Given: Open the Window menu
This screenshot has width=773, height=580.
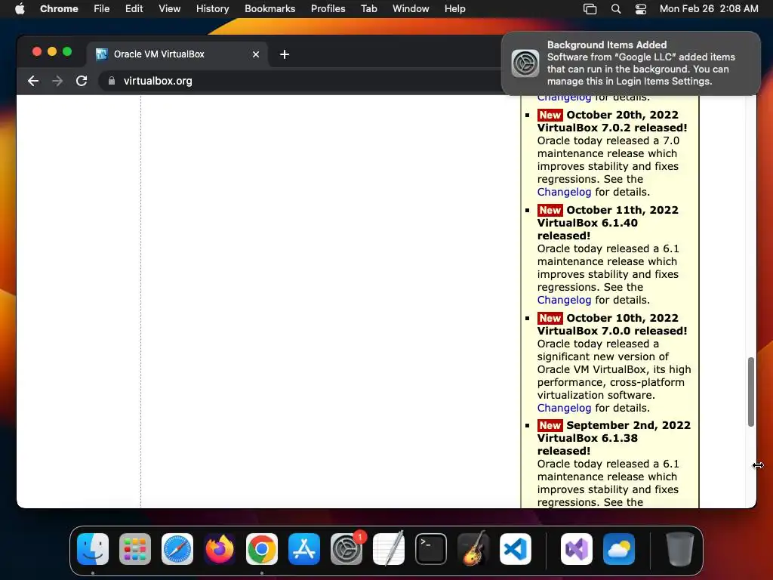Looking at the screenshot, I should click(411, 8).
